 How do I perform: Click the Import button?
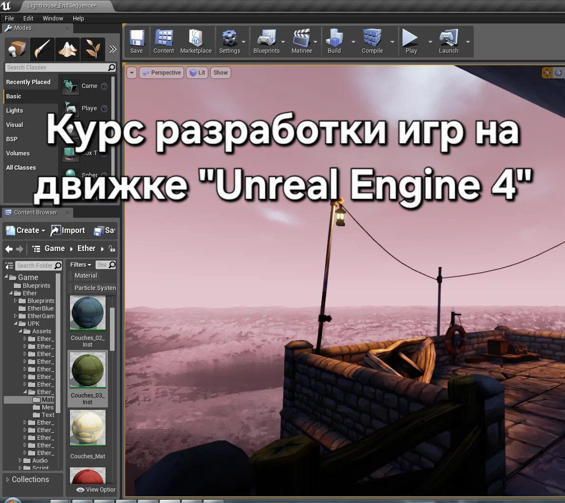(68, 231)
